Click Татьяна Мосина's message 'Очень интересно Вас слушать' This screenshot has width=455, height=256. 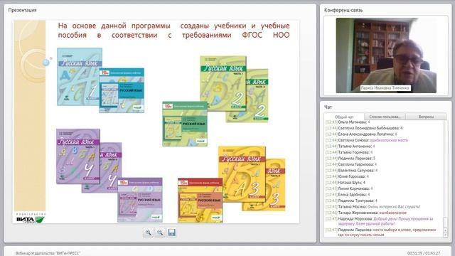(373, 207)
